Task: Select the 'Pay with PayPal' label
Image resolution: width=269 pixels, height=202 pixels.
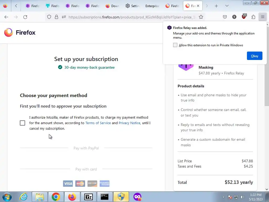Action: click(86, 148)
